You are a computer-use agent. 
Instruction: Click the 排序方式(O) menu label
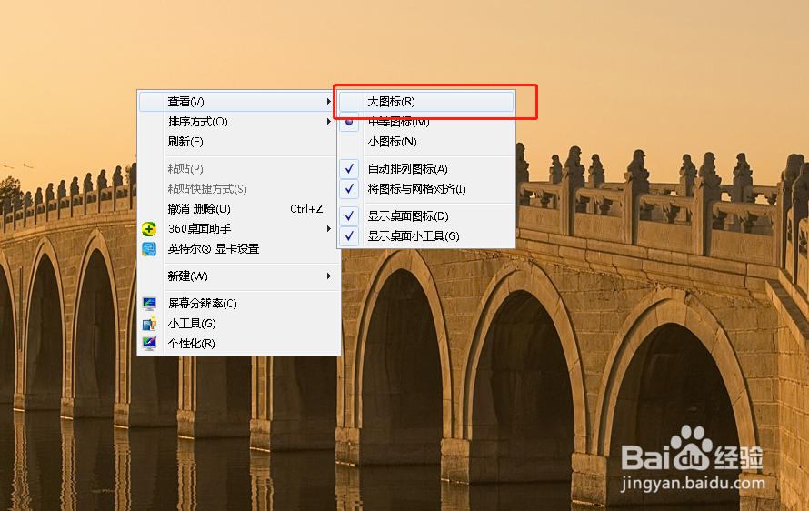(197, 122)
